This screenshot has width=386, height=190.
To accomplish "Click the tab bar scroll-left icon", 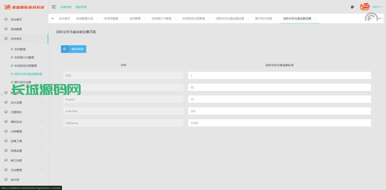I will pyautogui.click(x=52, y=18).
